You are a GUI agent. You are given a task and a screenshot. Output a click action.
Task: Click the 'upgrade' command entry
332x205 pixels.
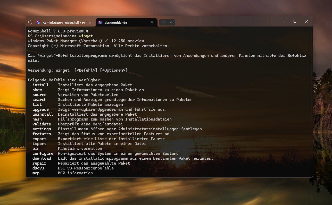[40, 109]
